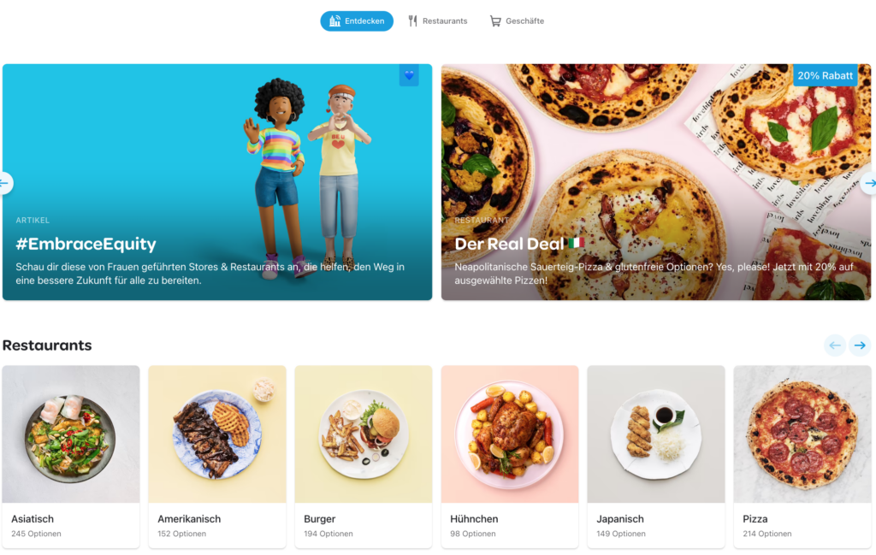Click the left arrow of the banner carousel
The image size is (876, 555).
[x=4, y=183]
